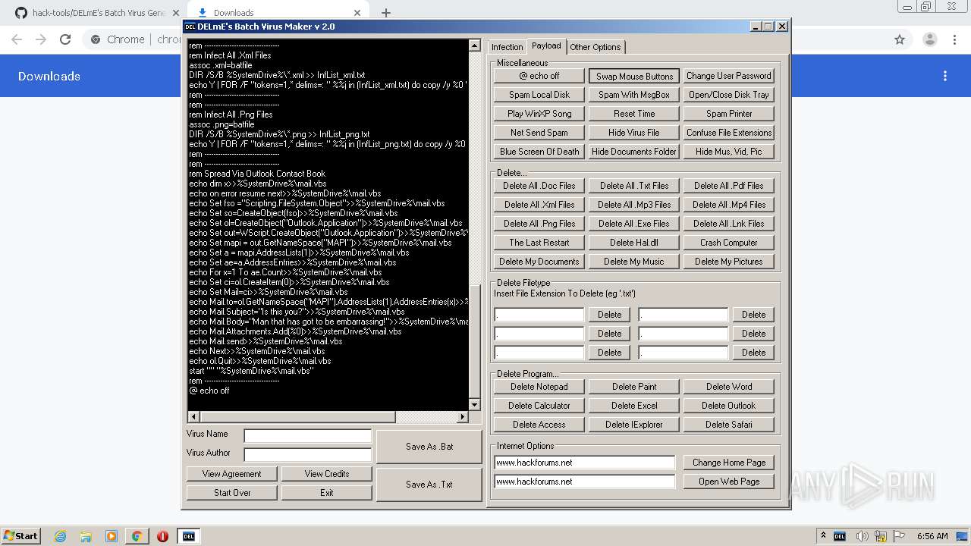Click Hide Virus File button
This screenshot has height=546, width=971.
coord(634,133)
